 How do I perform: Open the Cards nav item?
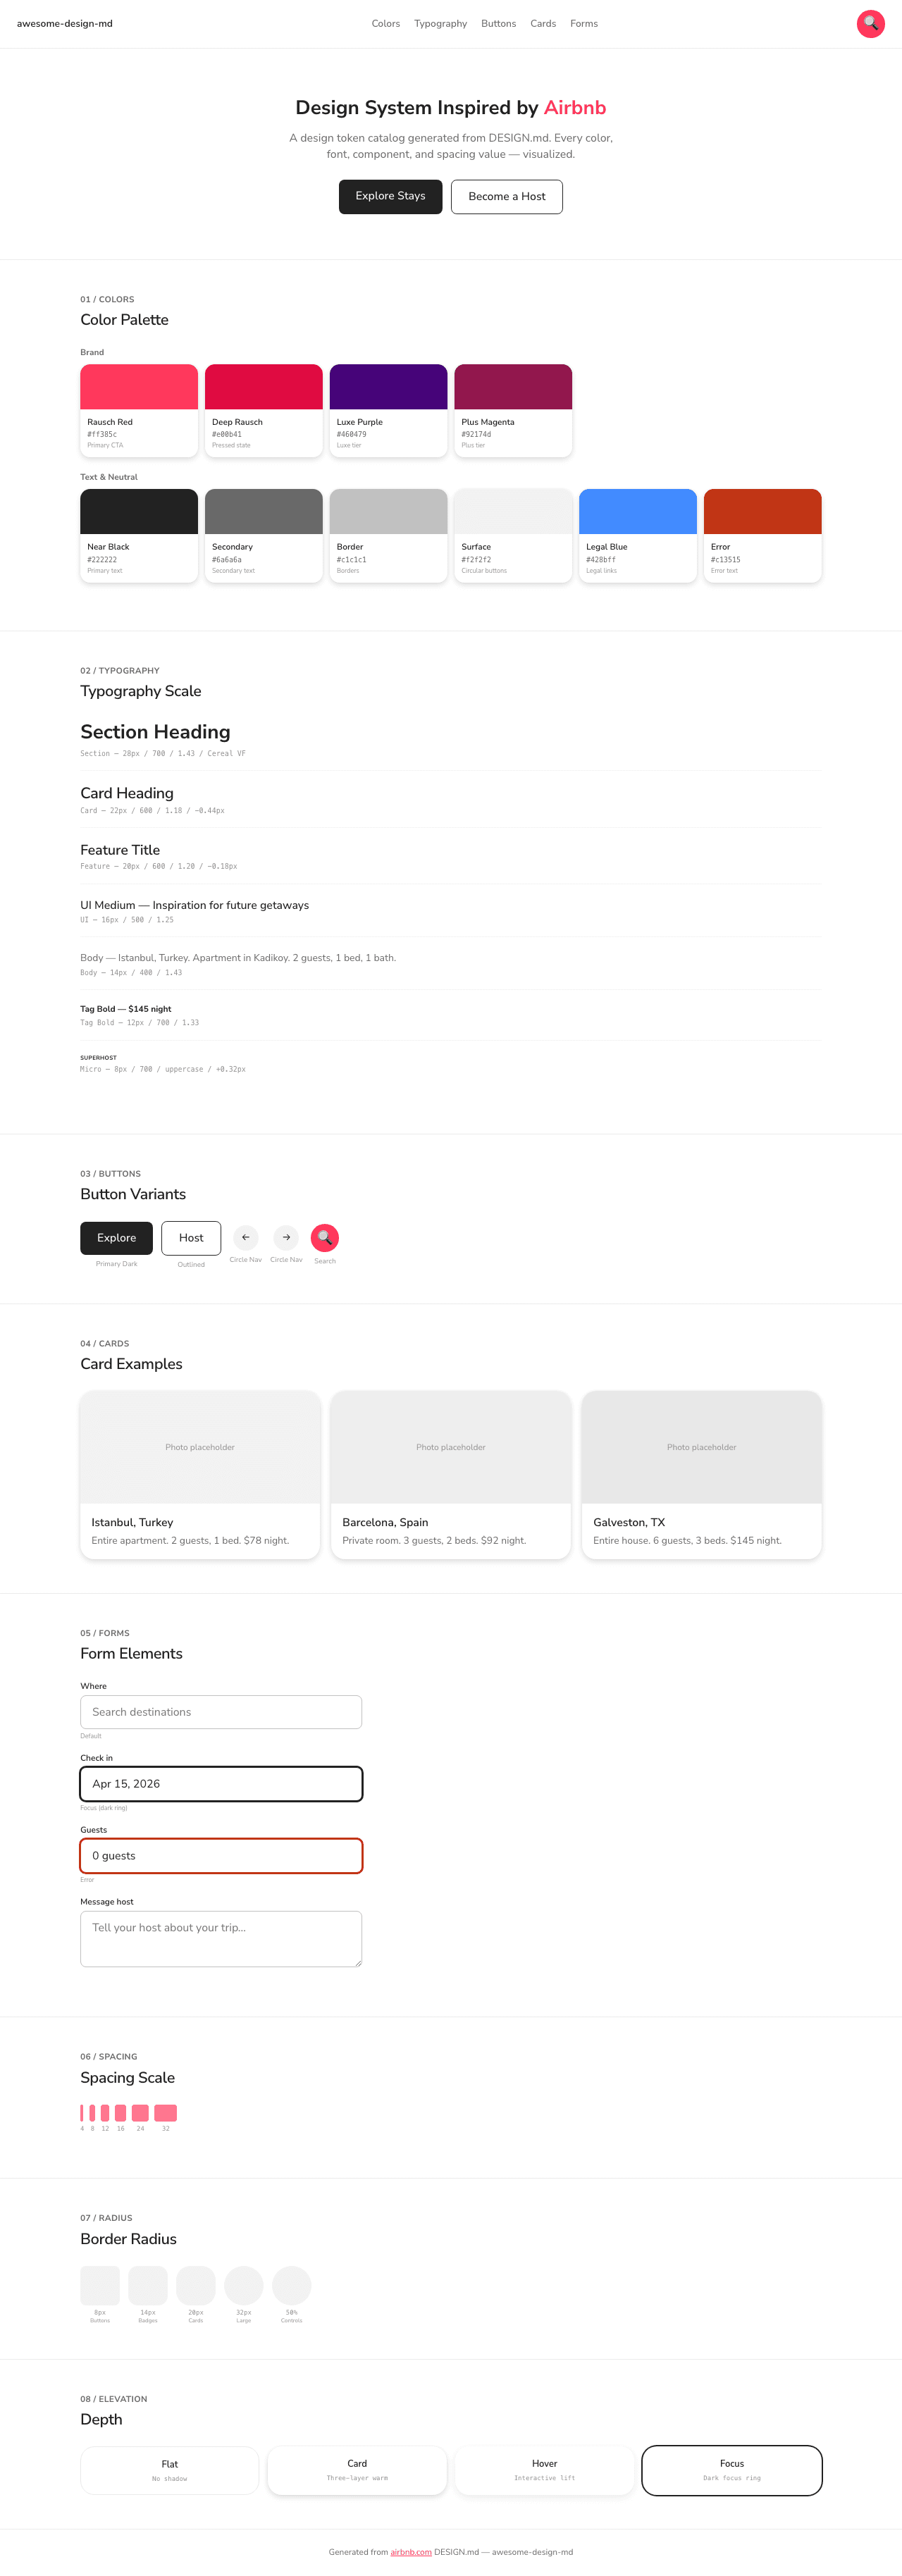[543, 24]
